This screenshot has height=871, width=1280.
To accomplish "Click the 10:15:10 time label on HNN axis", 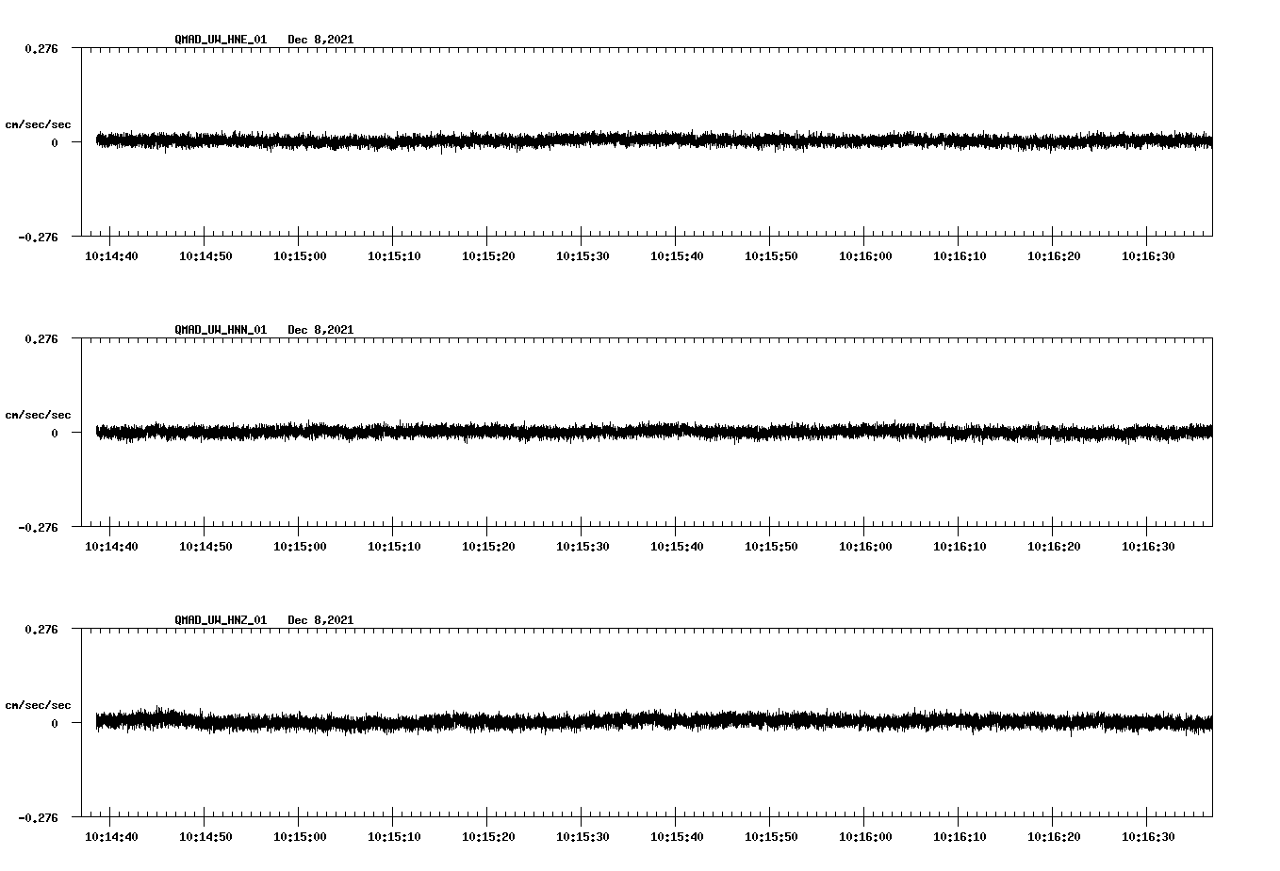I will [x=394, y=547].
